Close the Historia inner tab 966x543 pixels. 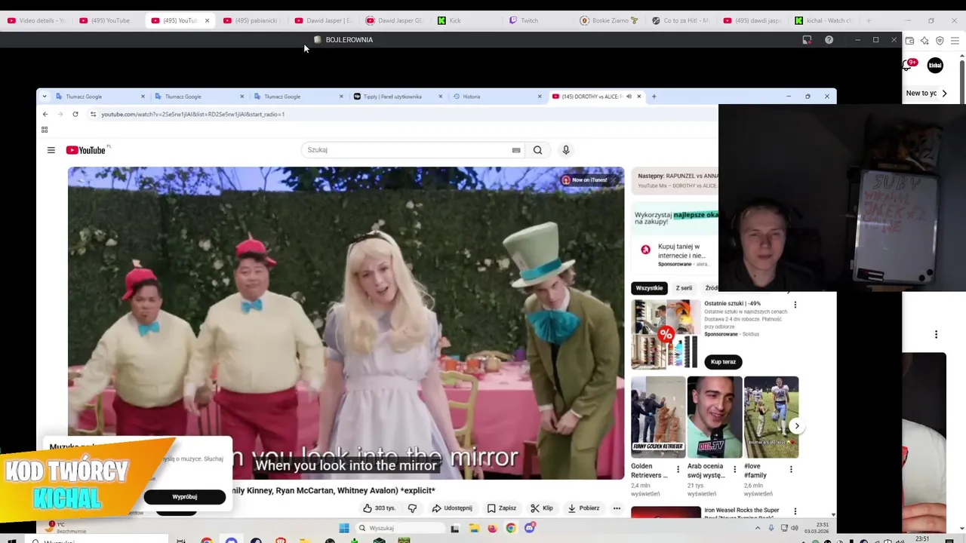(540, 97)
